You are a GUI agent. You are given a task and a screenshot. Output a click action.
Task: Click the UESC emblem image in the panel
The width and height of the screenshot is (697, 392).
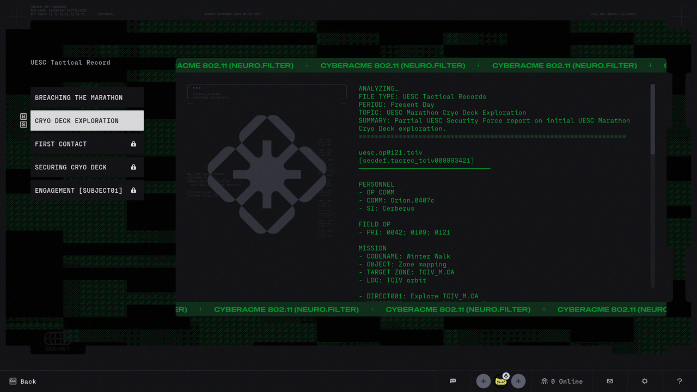click(x=267, y=174)
